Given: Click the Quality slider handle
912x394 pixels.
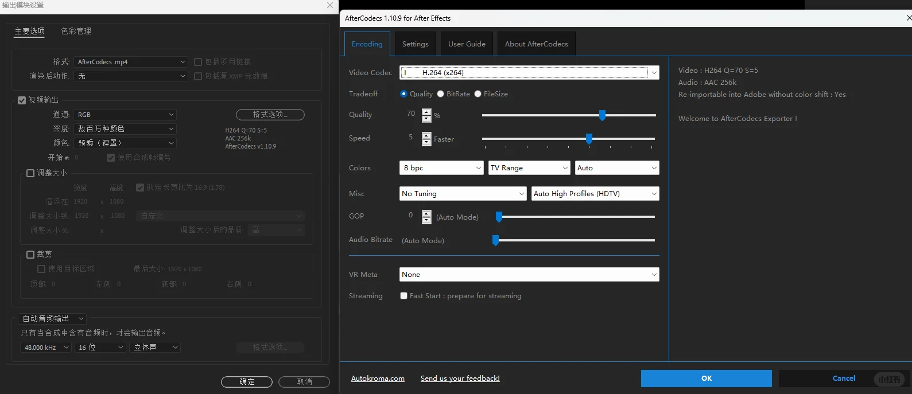Looking at the screenshot, I should point(602,115).
